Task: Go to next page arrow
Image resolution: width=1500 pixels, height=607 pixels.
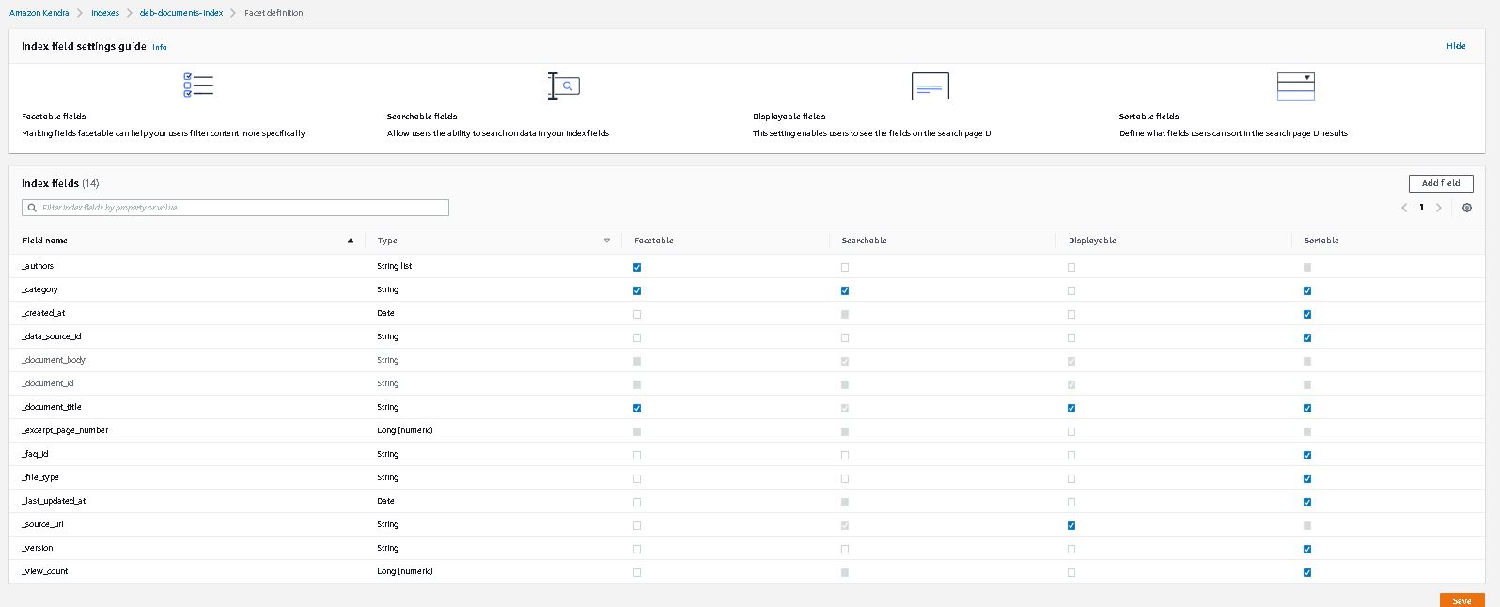Action: (1439, 208)
